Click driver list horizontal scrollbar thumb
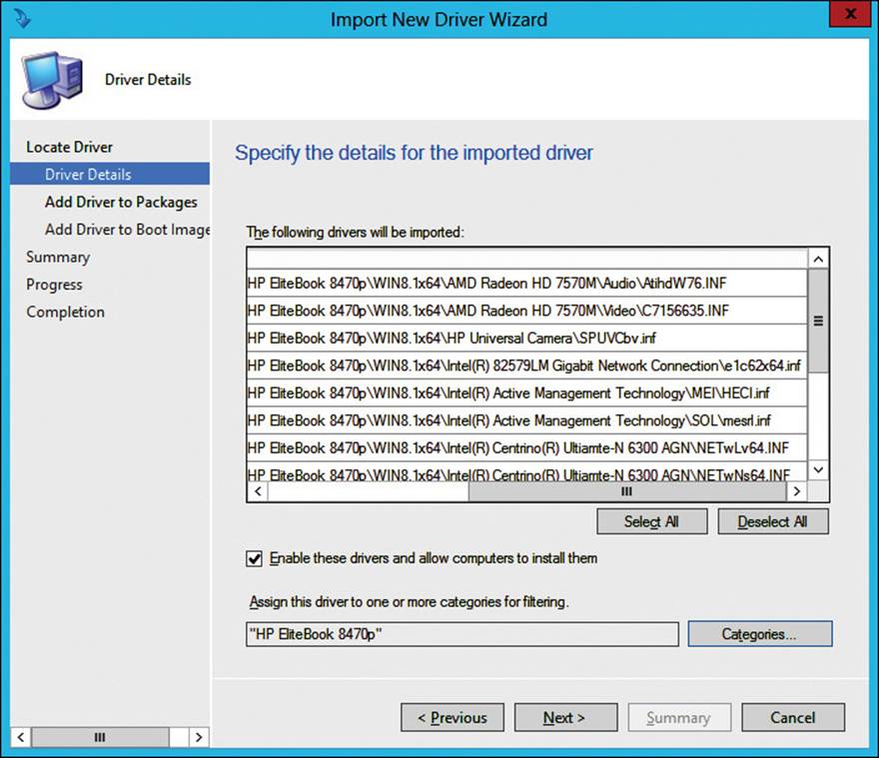Image resolution: width=879 pixels, height=758 pixels. (627, 491)
